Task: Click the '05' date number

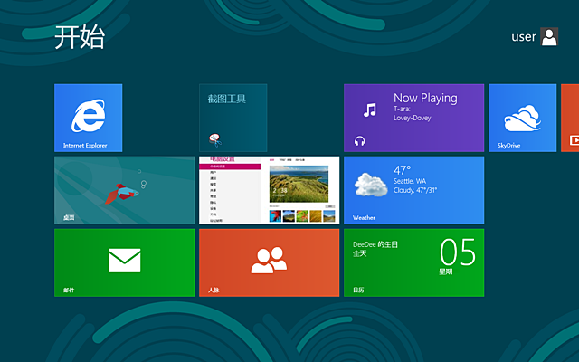Action: click(458, 252)
